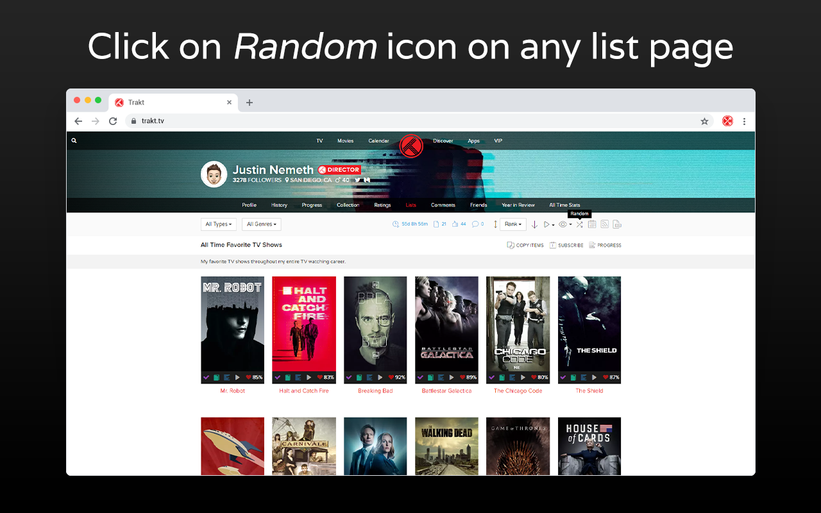Click the Random shuffle icon
This screenshot has width=821, height=513.
point(579,224)
